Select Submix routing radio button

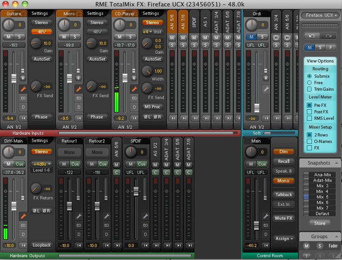click(309, 76)
